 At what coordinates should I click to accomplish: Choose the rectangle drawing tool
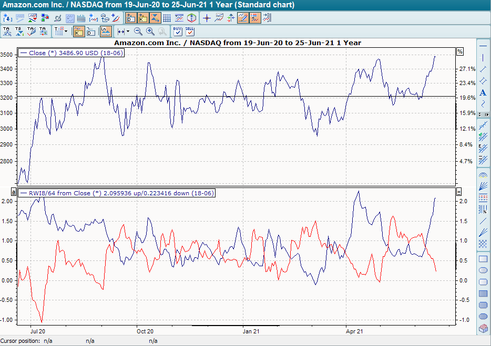483,259
